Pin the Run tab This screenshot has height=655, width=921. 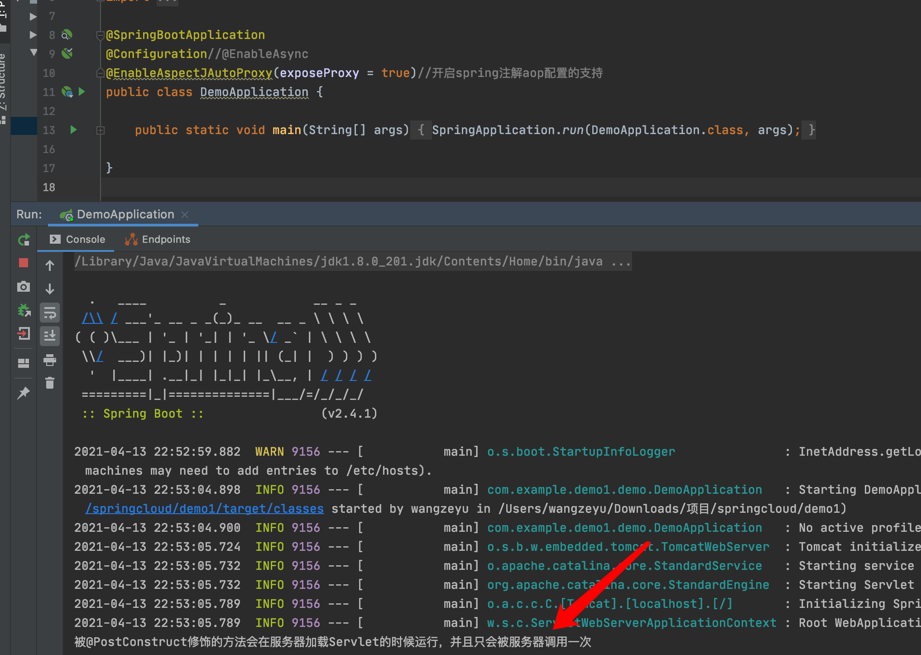coord(24,393)
